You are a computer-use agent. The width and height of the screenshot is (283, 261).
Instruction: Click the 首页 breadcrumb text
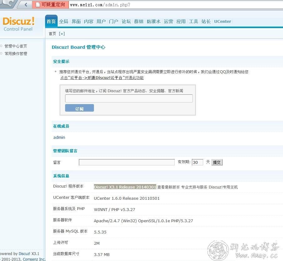tap(52, 34)
